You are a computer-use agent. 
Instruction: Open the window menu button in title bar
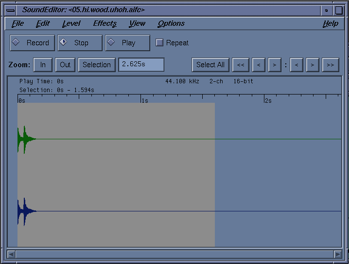click(x=11, y=10)
